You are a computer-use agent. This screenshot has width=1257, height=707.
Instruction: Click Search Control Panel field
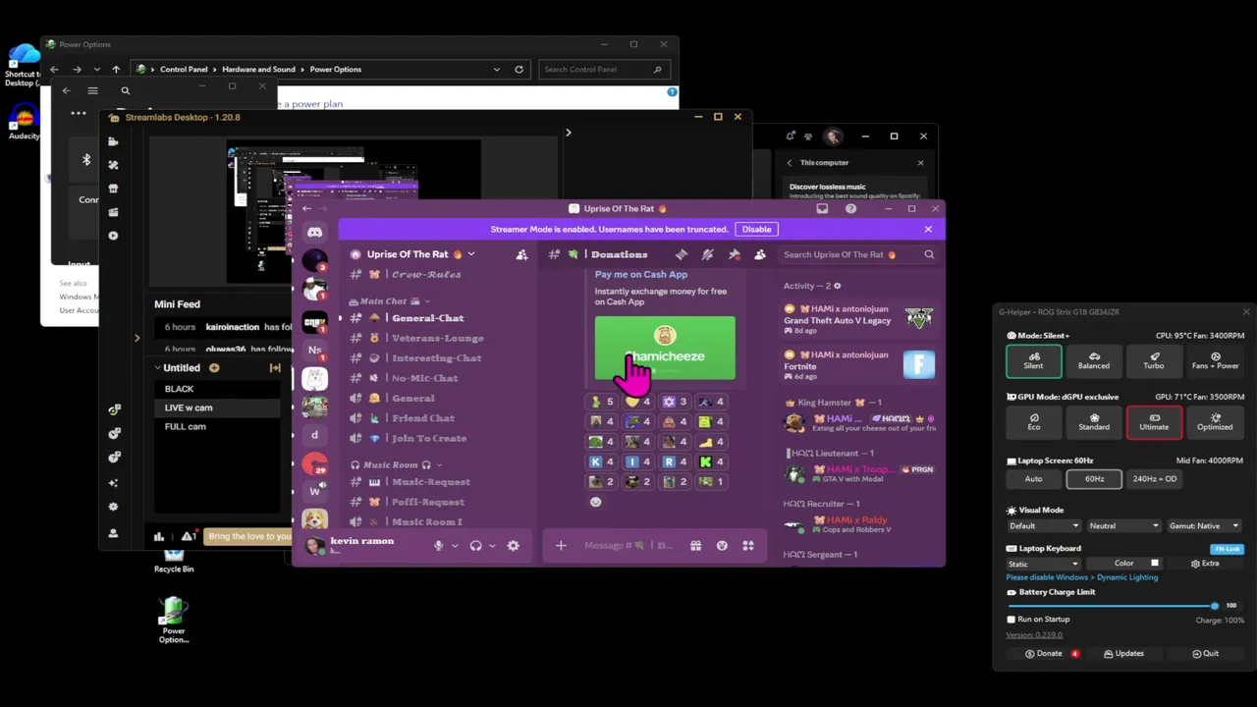pyautogui.click(x=604, y=70)
